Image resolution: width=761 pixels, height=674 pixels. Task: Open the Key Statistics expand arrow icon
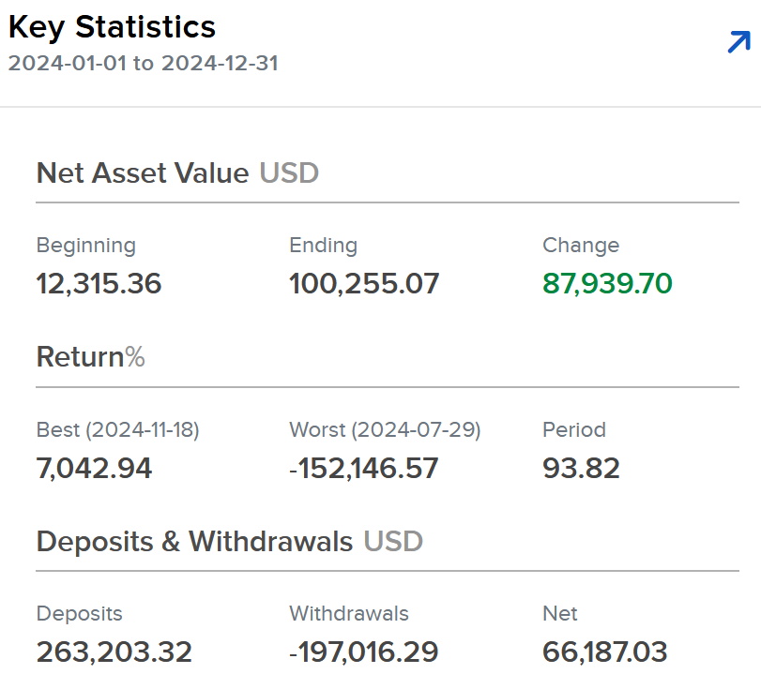[739, 42]
